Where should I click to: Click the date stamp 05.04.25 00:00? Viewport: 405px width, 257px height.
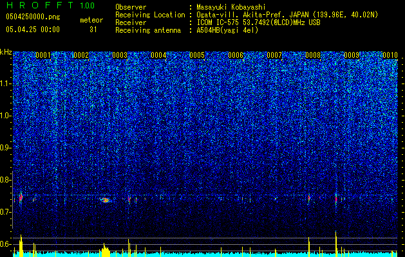33,30
